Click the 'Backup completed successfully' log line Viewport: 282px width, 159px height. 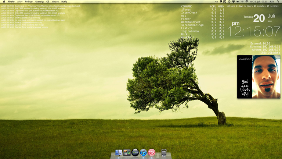coord(22,22)
